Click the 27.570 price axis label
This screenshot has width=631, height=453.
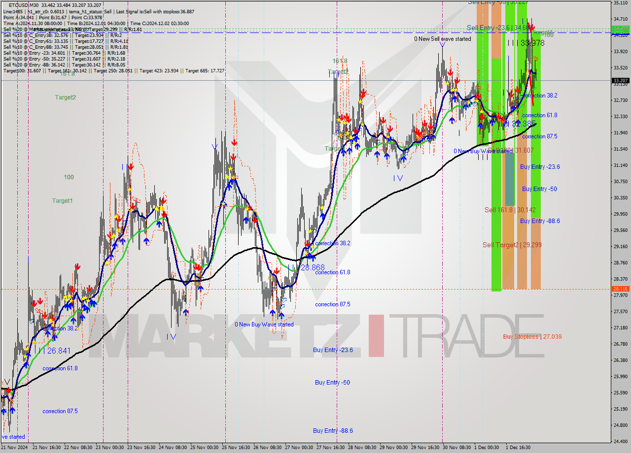[x=620, y=311]
